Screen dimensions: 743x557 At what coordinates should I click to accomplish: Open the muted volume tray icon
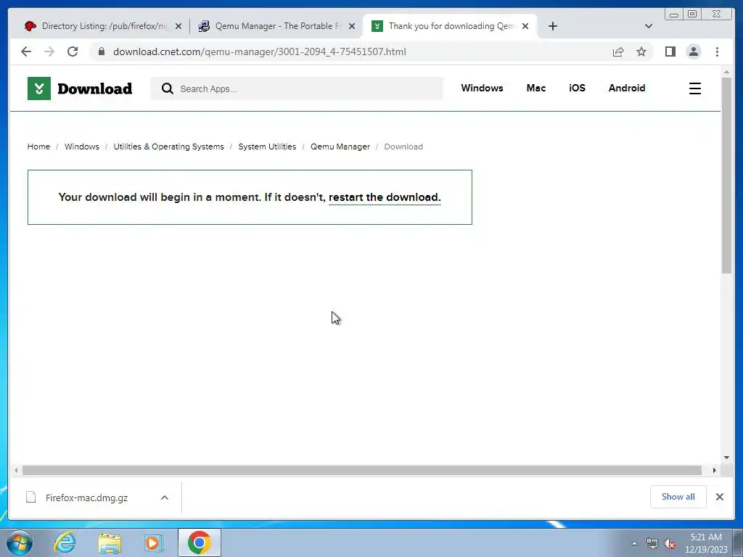pyautogui.click(x=670, y=543)
